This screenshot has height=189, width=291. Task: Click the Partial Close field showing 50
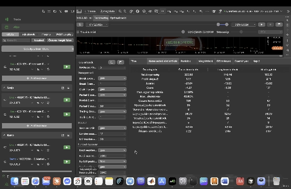[x=112, y=106]
